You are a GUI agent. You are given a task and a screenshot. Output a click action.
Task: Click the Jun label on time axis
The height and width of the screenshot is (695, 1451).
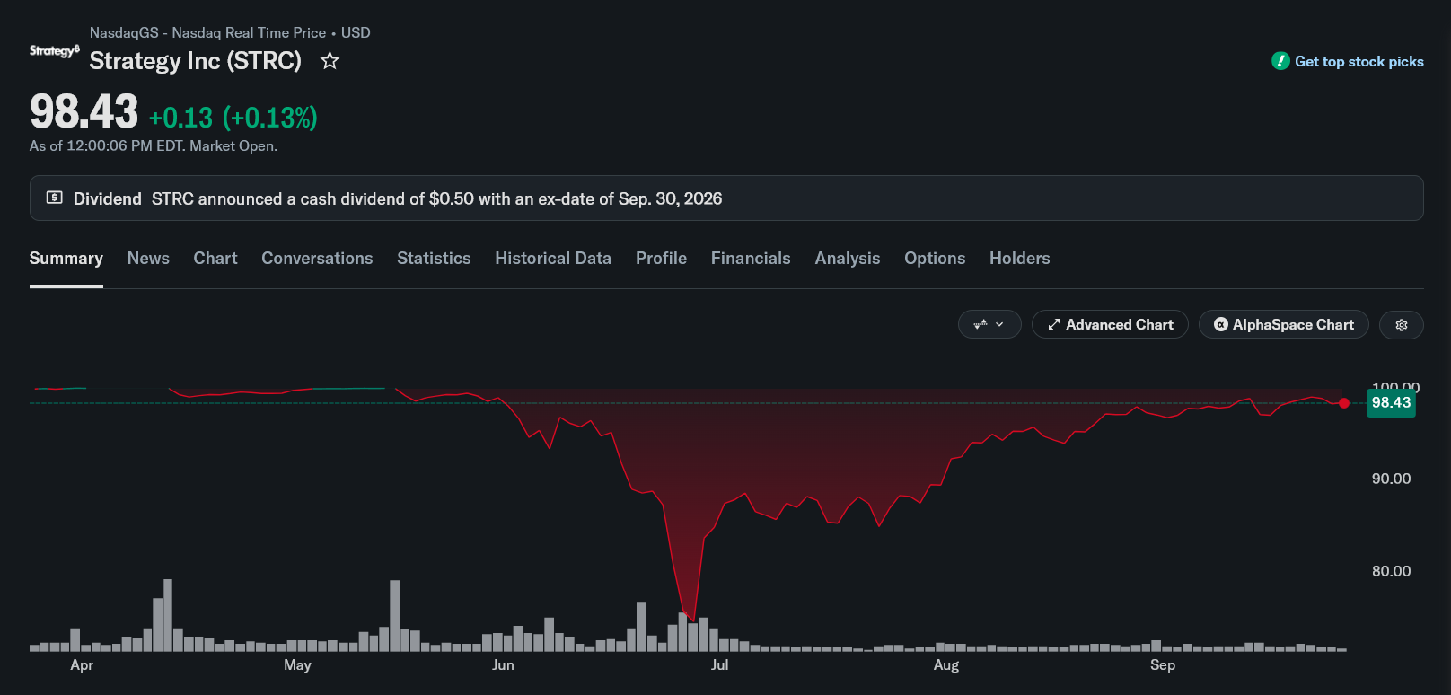503,665
